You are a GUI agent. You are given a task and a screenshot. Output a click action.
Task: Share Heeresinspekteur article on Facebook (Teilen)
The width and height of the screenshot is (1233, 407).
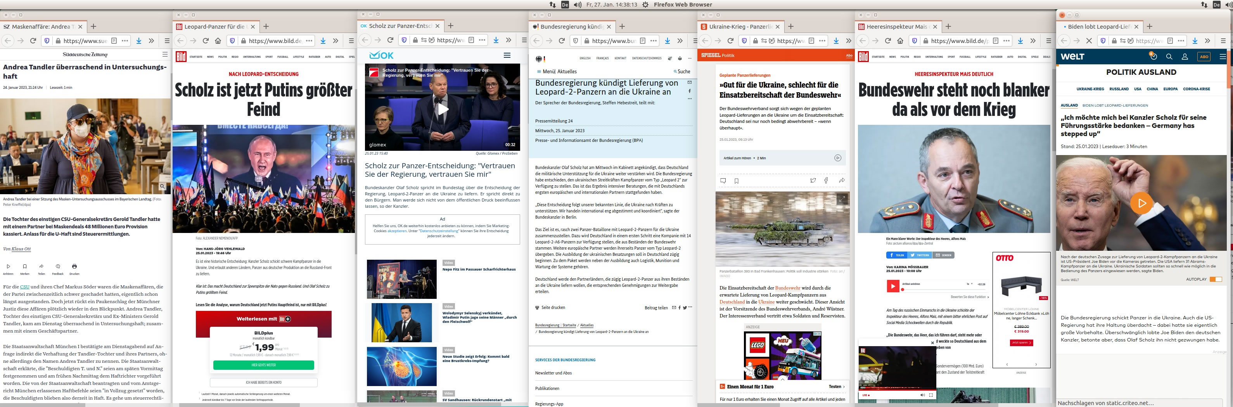click(x=896, y=255)
